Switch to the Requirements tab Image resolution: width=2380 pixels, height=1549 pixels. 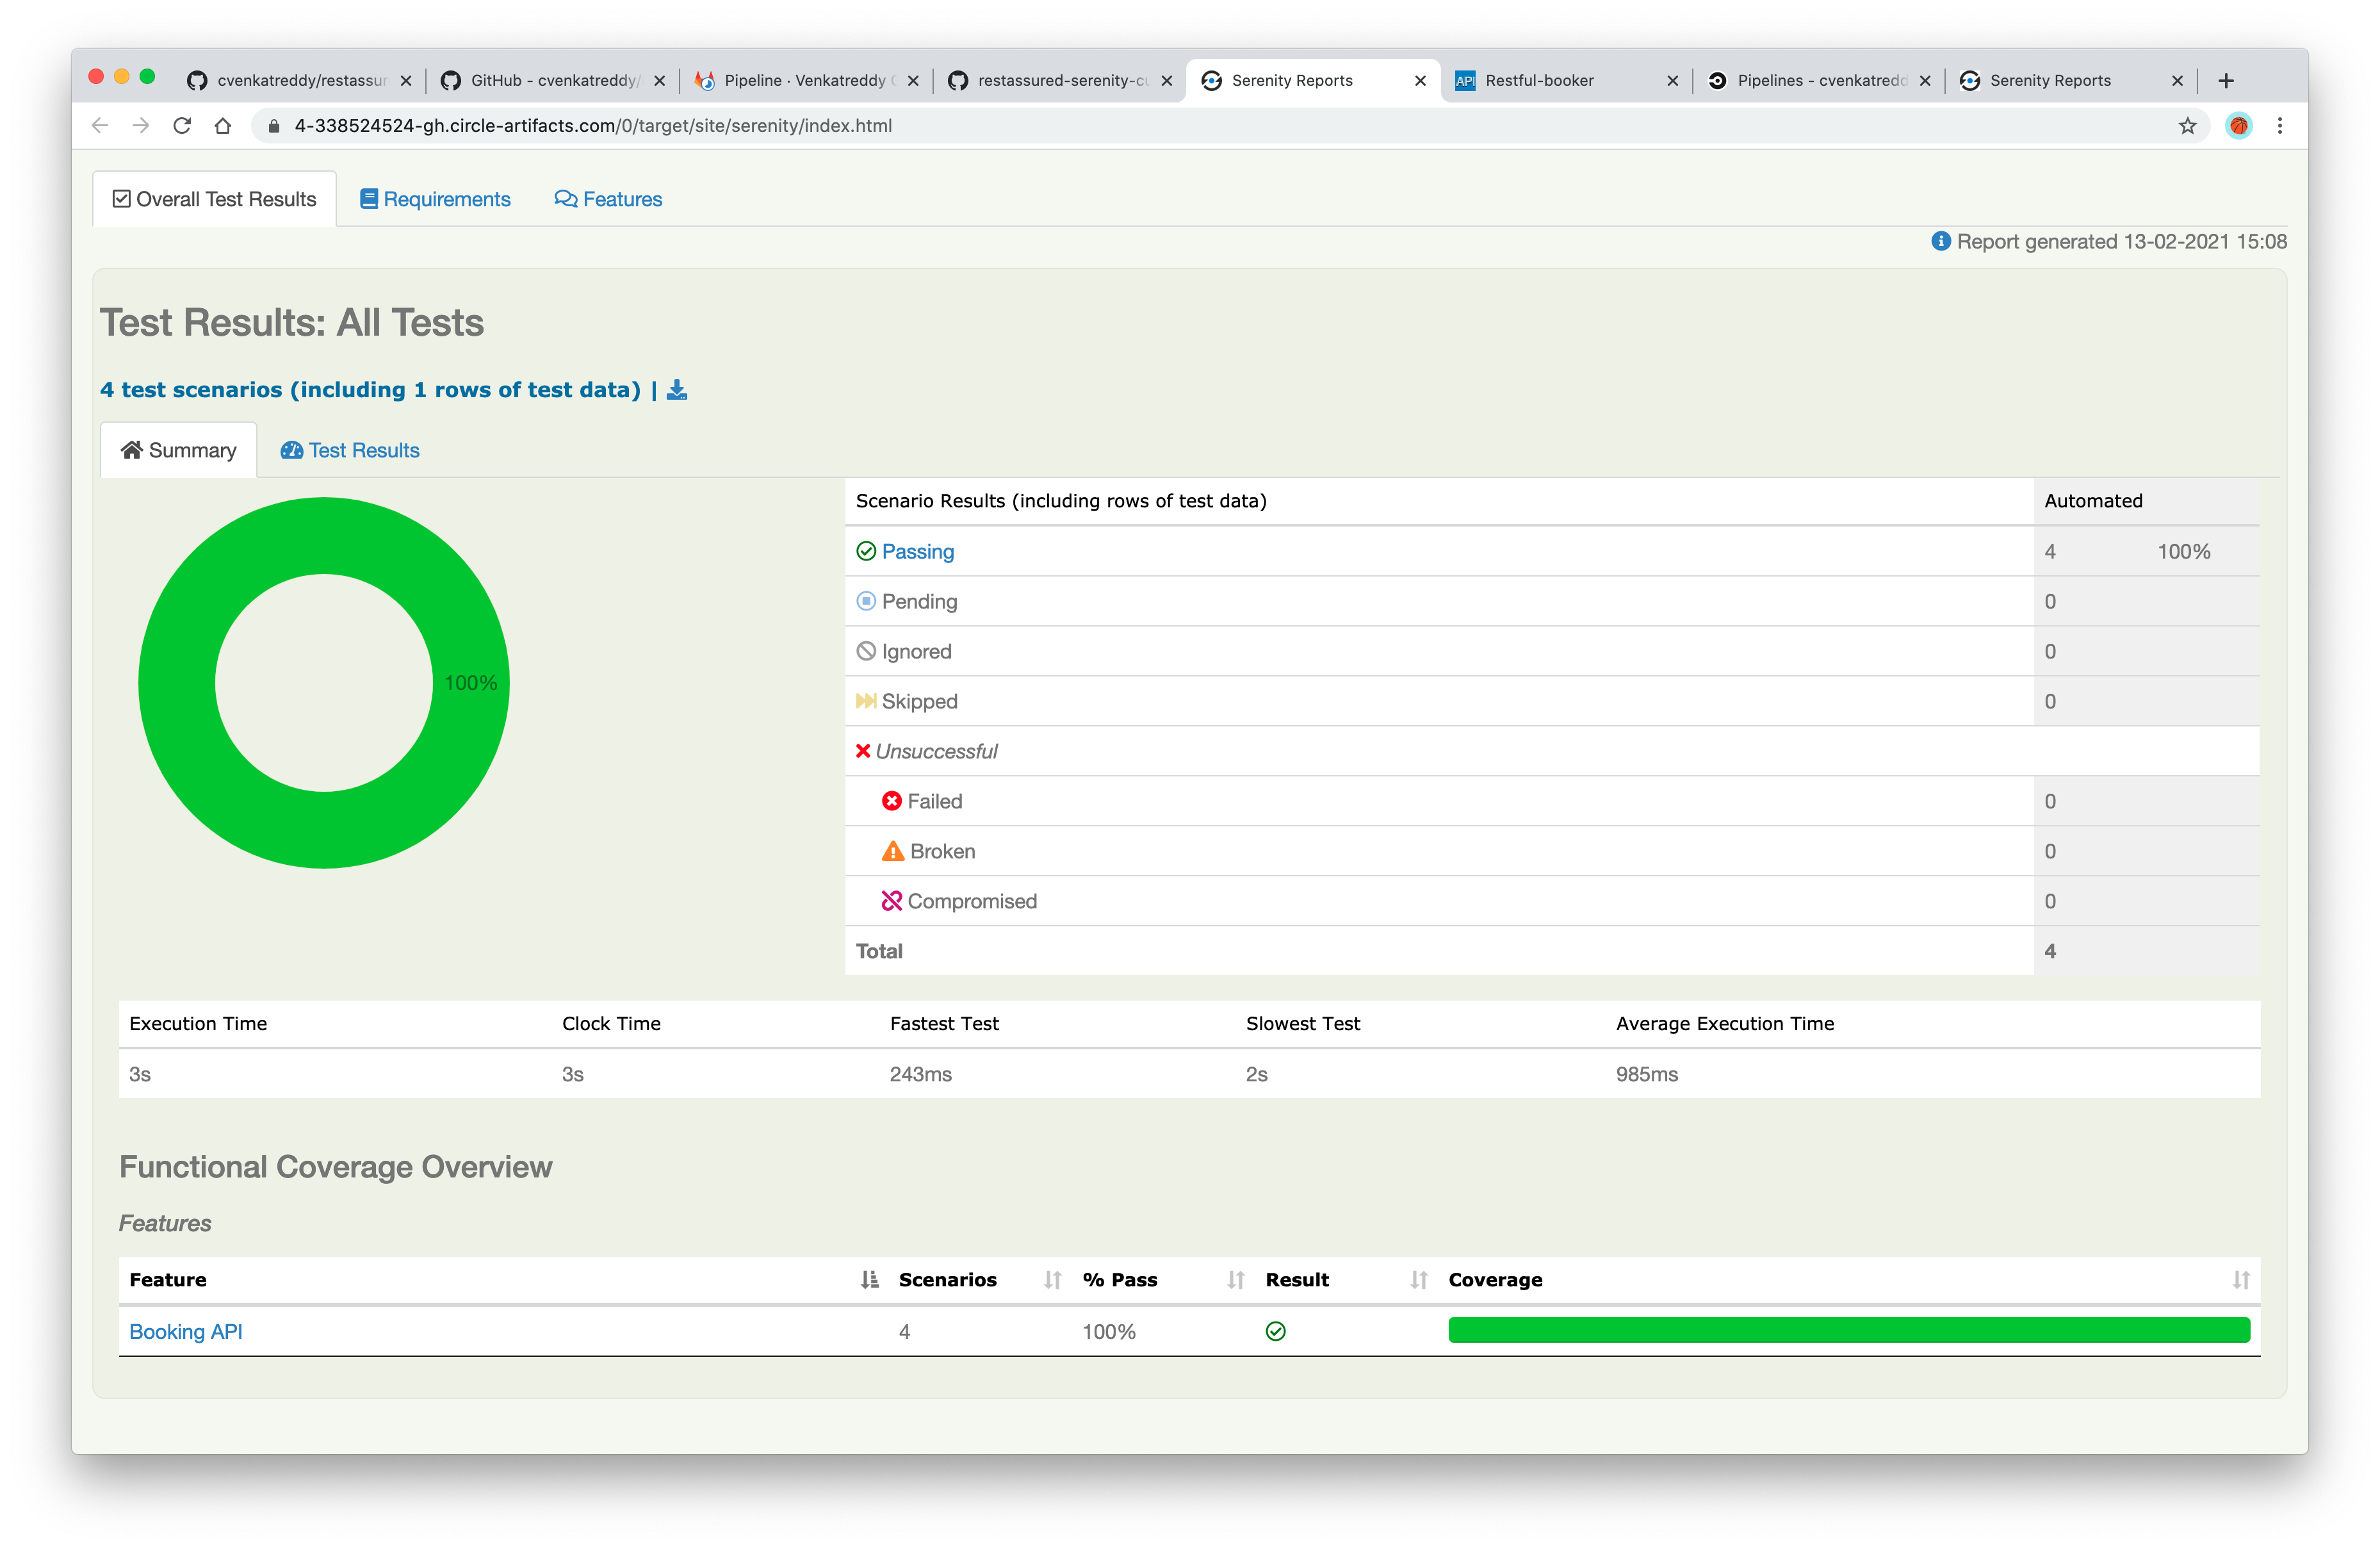435,199
